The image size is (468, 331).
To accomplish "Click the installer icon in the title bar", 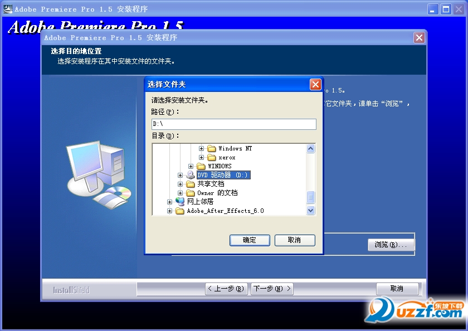I will coord(8,9).
